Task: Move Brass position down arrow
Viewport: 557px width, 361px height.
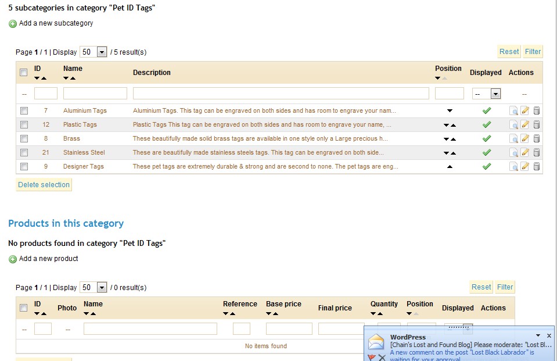Action: pyautogui.click(x=446, y=139)
